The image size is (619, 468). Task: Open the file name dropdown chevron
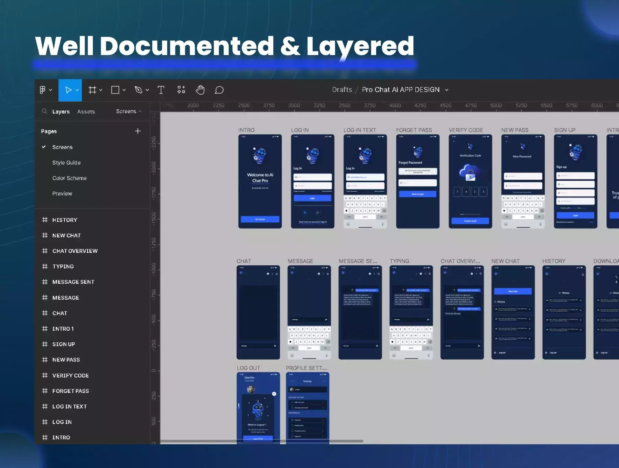point(447,90)
